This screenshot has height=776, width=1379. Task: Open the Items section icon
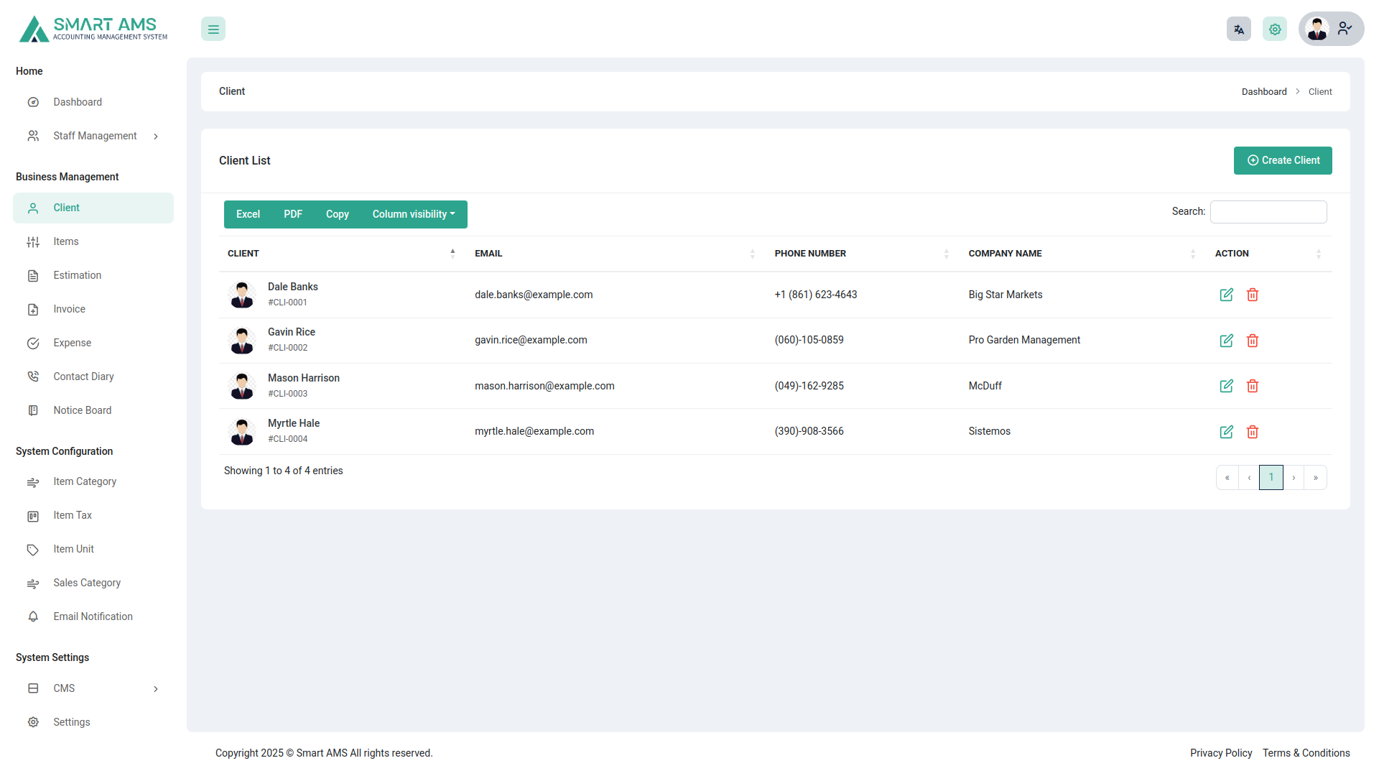point(33,241)
